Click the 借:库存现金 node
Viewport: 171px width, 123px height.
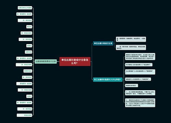(x=27, y=77)
